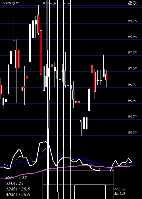Click the 26.74 price axis label
Image resolution: width=142 pixels, height=199 pixels.
pos(132,85)
